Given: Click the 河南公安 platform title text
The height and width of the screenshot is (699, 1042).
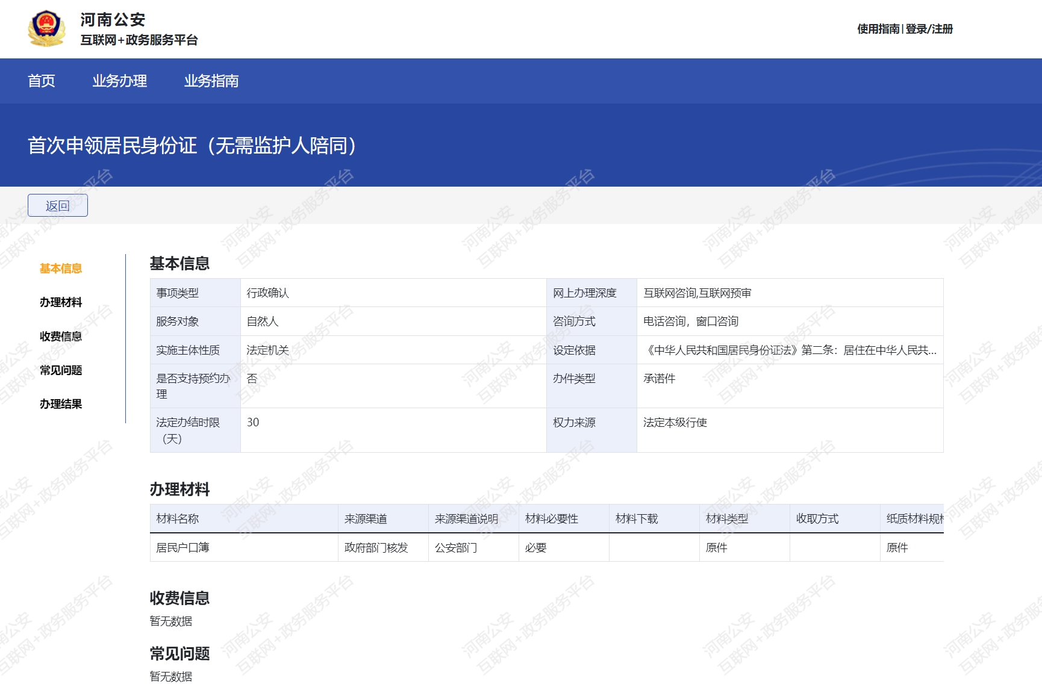Looking at the screenshot, I should pyautogui.click(x=113, y=20).
